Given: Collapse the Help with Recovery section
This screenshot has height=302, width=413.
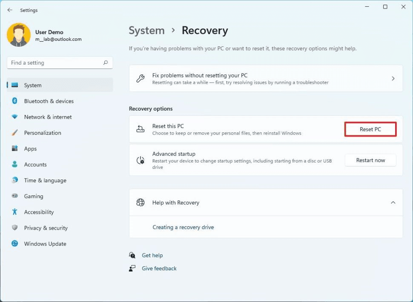Looking at the screenshot, I should (393, 202).
